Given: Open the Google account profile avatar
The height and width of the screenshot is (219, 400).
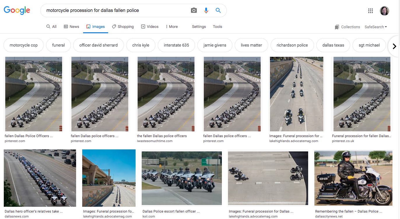Looking at the screenshot, I should (x=385, y=11).
